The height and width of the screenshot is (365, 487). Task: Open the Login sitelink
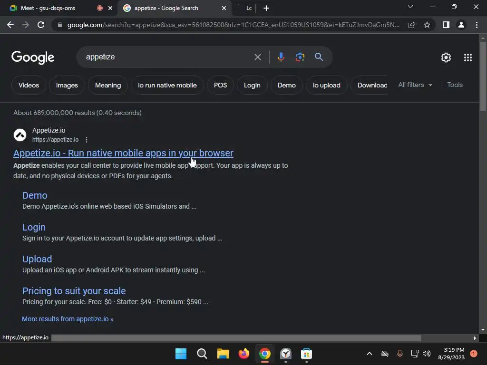[x=34, y=227]
